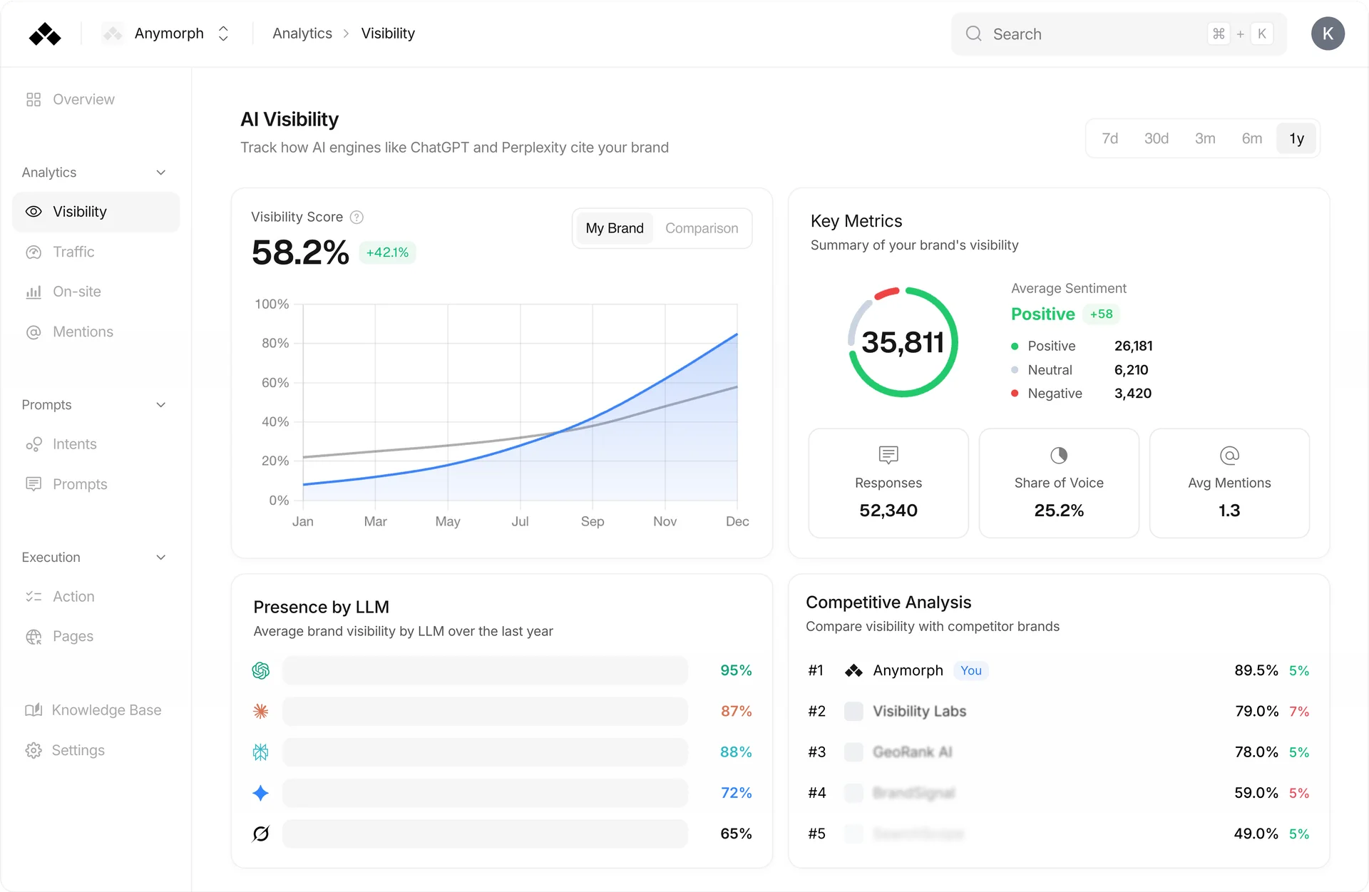The image size is (1369, 892).
Task: Switch to Comparison view on Visibility Score
Action: [702, 228]
